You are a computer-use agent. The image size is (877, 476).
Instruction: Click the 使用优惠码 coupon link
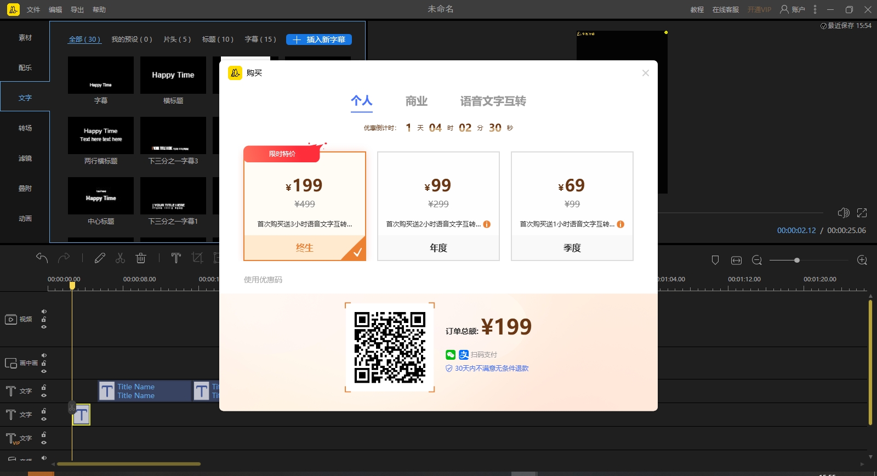(263, 280)
